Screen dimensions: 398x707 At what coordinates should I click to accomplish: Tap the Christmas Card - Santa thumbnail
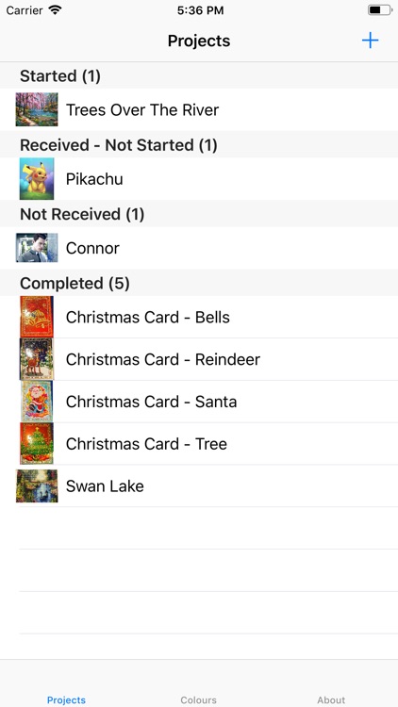(x=37, y=402)
